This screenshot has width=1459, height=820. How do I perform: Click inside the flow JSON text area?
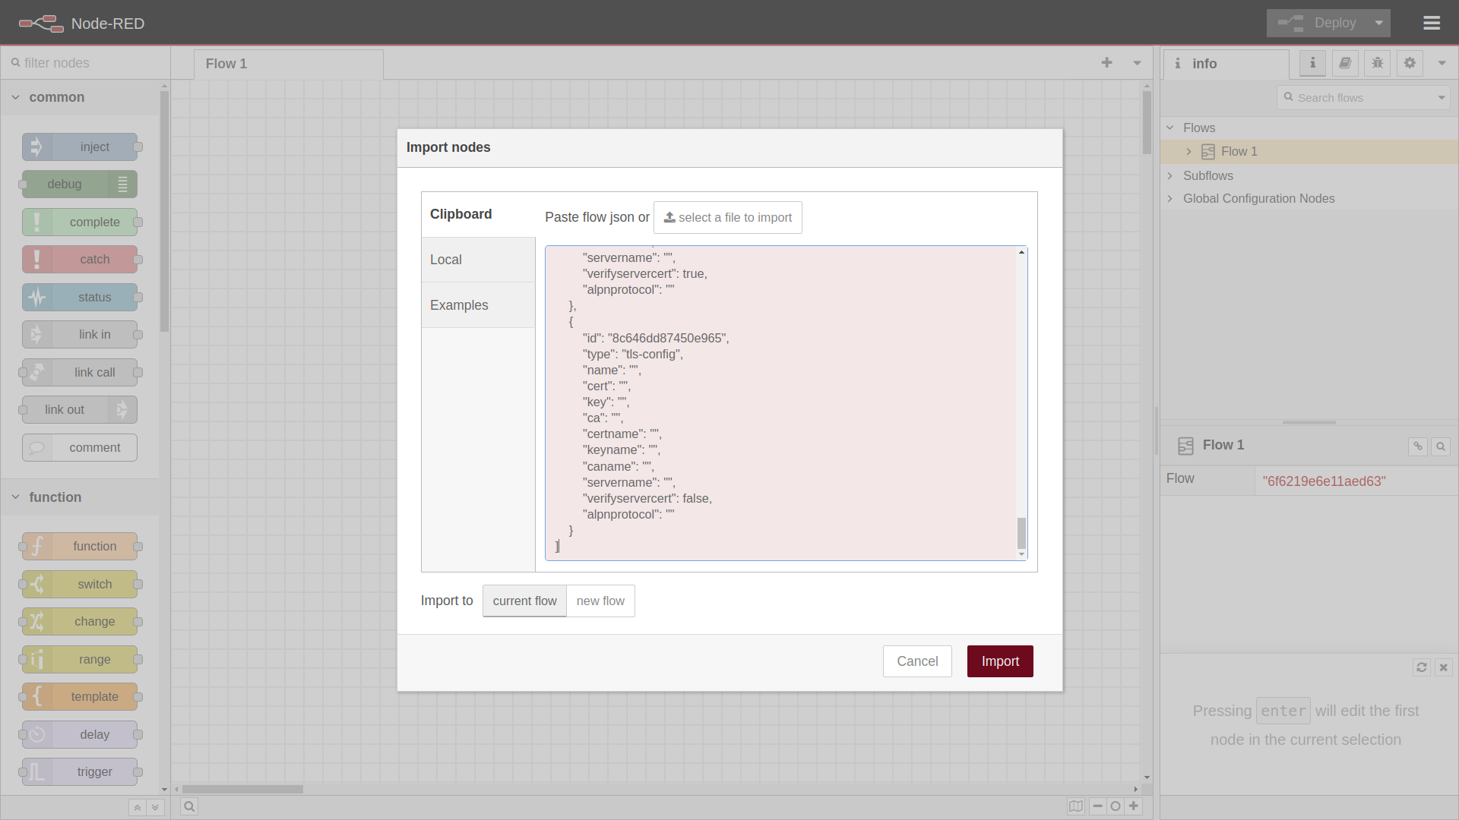[781, 403]
